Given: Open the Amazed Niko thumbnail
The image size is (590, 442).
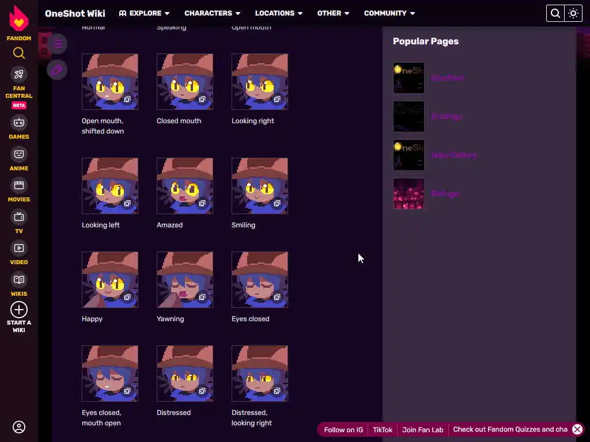Looking at the screenshot, I should coord(185,186).
